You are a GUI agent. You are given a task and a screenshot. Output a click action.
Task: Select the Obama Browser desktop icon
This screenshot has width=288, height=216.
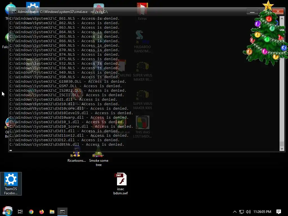(x=11, y=128)
